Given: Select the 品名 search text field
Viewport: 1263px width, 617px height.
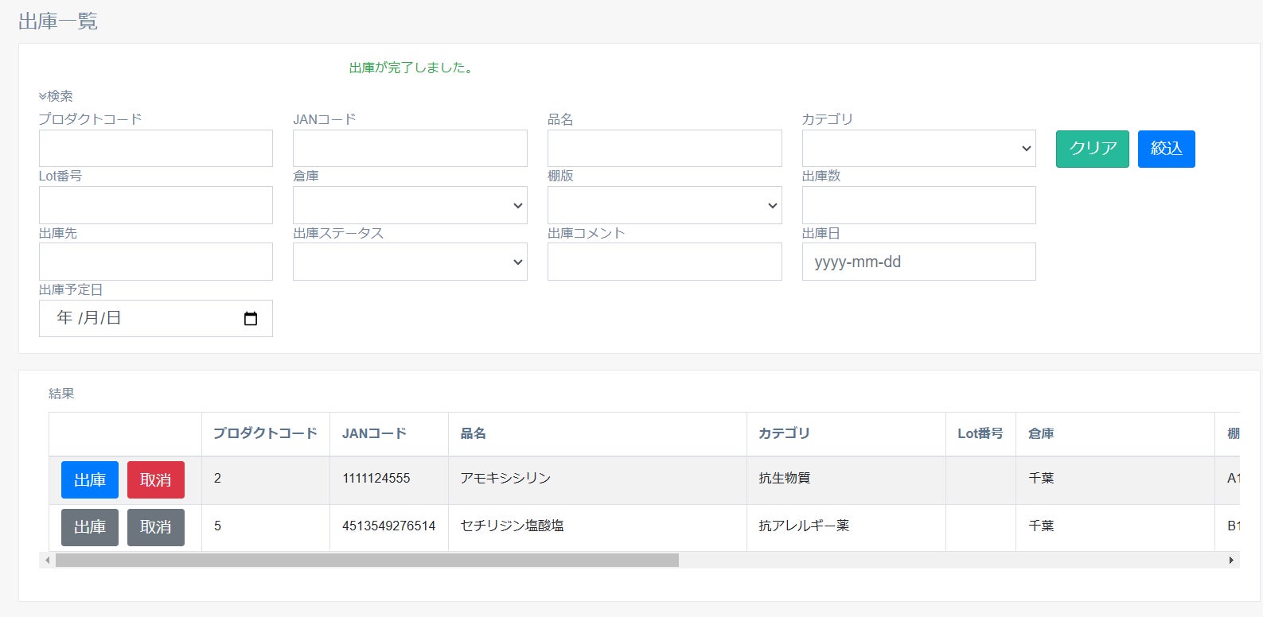Looking at the screenshot, I should coord(664,149).
